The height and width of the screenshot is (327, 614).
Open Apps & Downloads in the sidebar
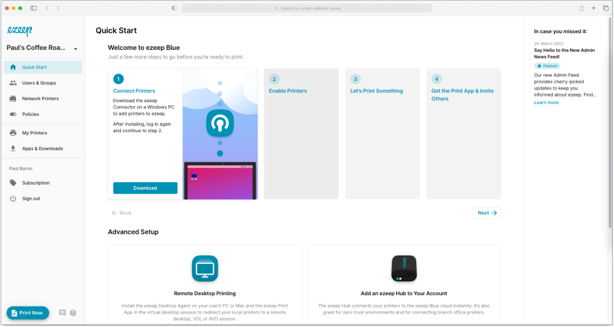[43, 148]
